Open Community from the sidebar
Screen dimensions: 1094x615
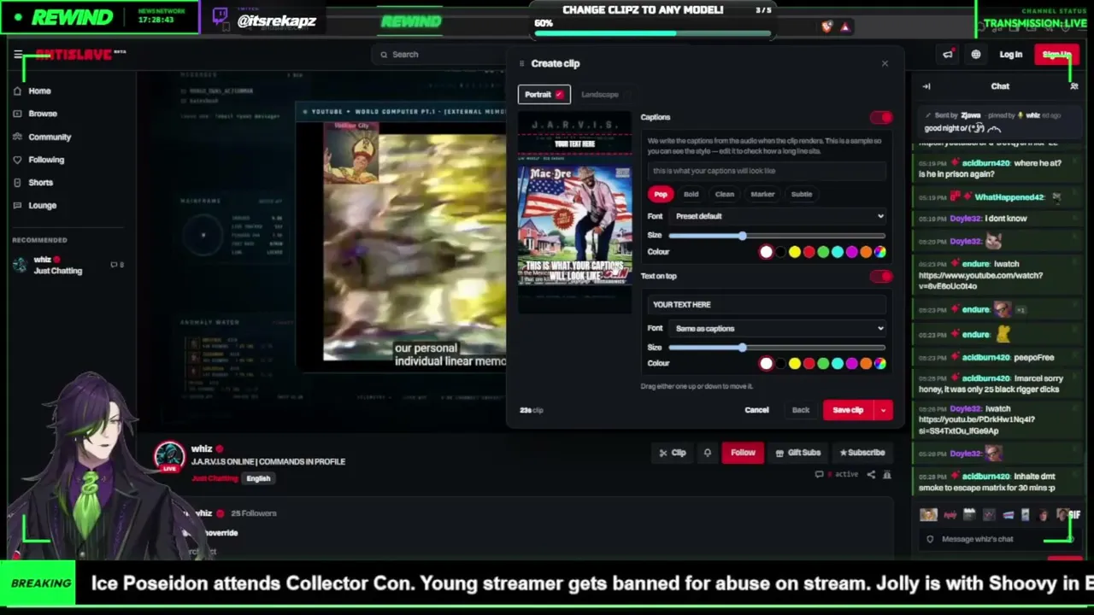[x=50, y=137]
